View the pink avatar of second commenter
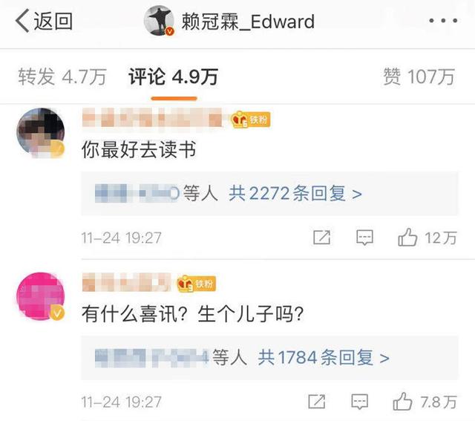The image size is (475, 421). [41, 296]
